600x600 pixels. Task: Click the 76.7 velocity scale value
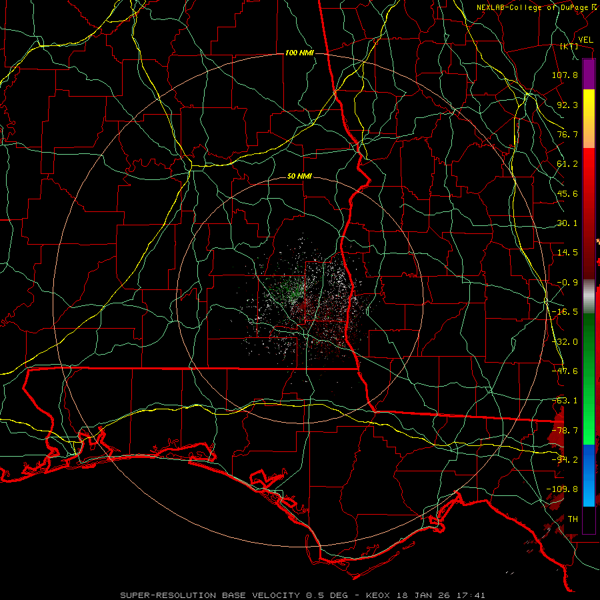click(567, 134)
